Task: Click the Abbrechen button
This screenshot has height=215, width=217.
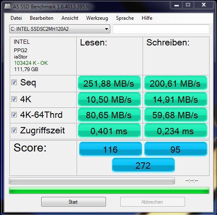Action: (153, 202)
